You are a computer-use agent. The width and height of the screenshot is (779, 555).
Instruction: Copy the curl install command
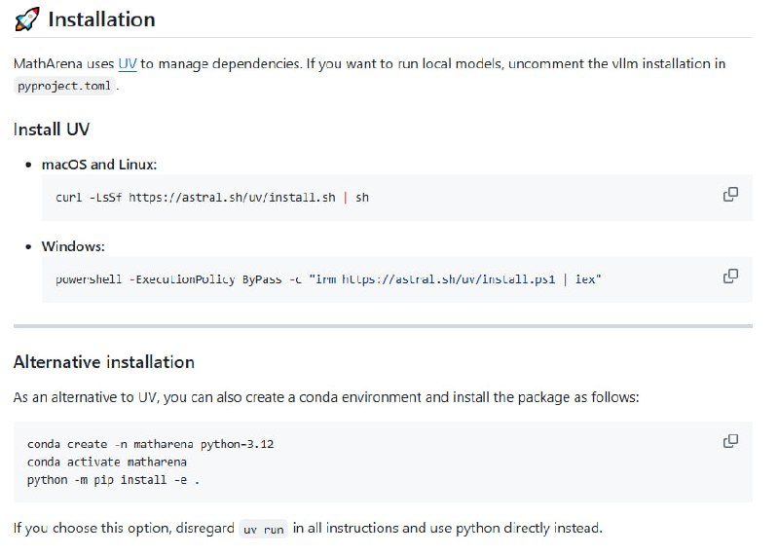point(730,195)
